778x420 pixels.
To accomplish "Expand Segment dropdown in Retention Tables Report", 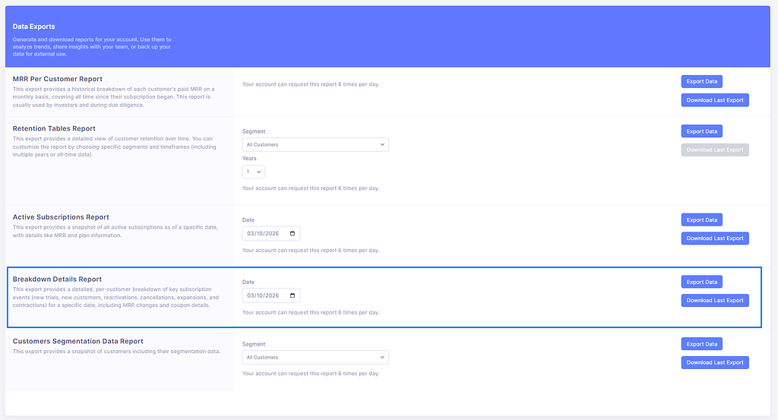I will point(315,144).
